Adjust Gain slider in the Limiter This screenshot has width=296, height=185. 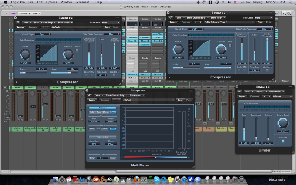[x=244, y=129]
